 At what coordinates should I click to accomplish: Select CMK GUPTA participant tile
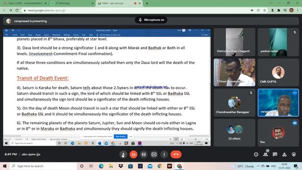tap(278, 72)
